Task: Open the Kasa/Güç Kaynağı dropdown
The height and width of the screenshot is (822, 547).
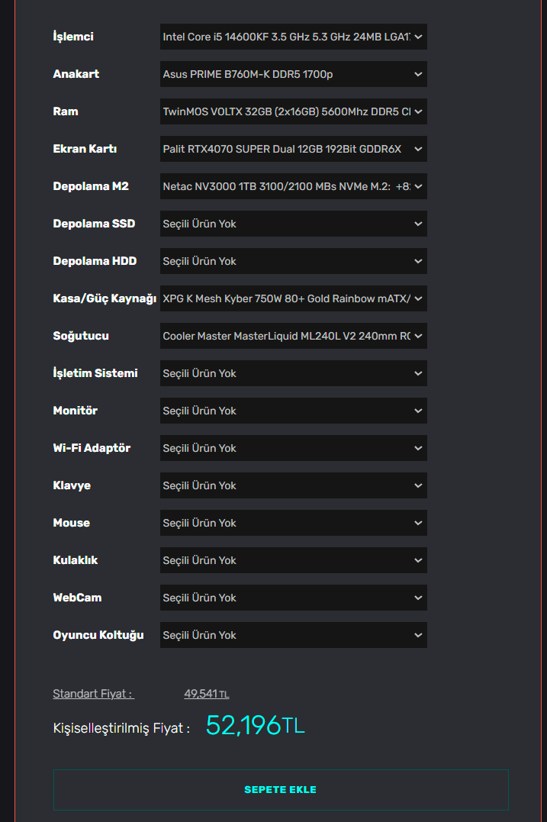Action: (x=293, y=298)
